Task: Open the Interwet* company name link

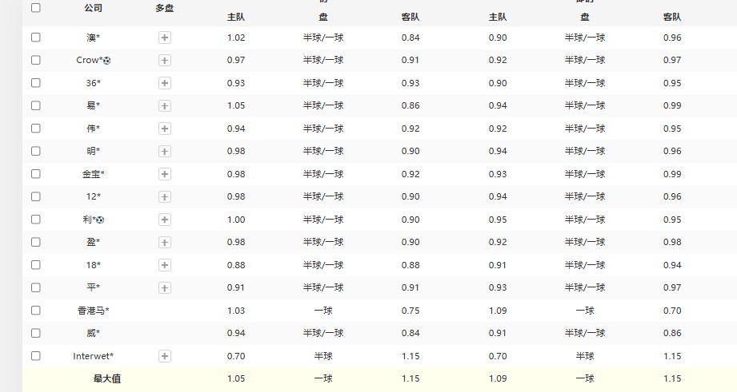Action: pyautogui.click(x=93, y=356)
